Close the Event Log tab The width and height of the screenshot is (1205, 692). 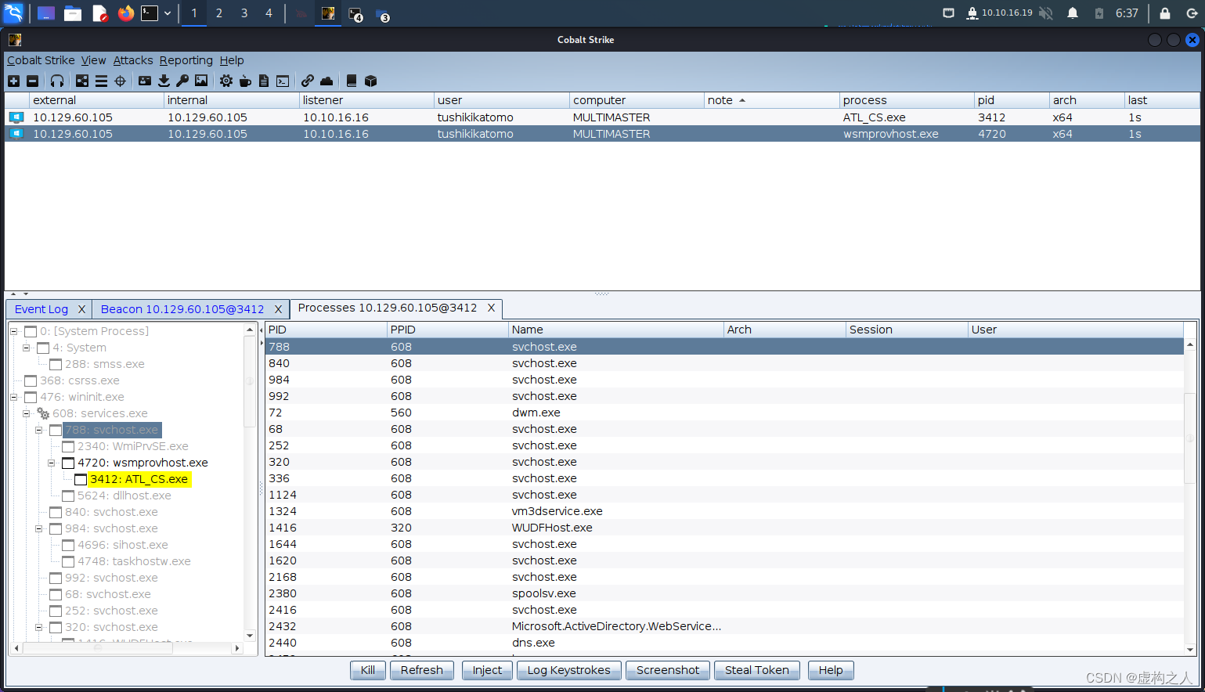tap(81, 309)
